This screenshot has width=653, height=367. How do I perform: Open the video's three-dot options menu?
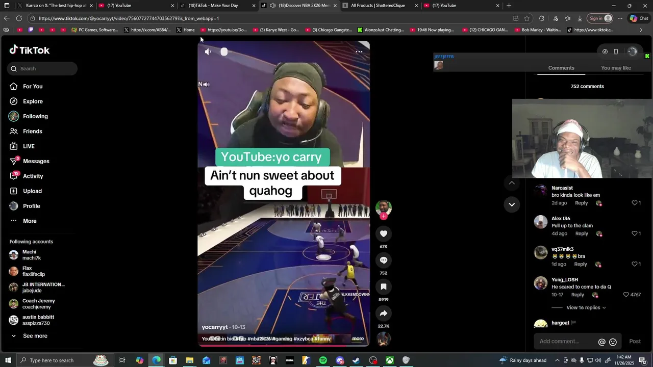coord(359,51)
